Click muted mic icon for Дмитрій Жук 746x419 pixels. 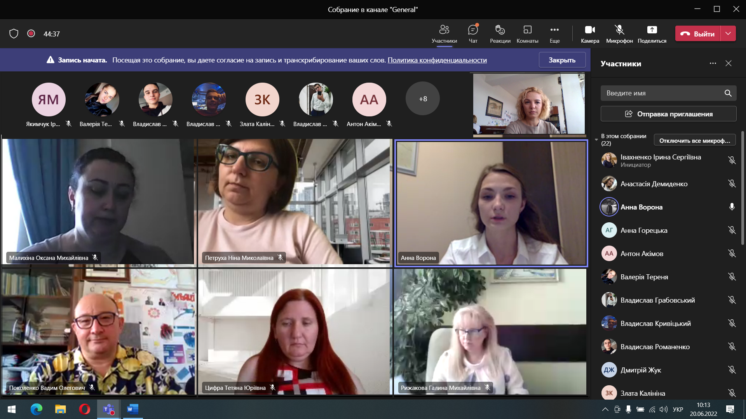point(732,370)
